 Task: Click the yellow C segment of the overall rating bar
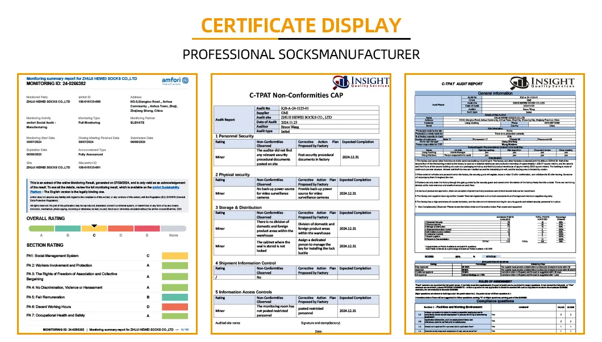click(x=93, y=229)
